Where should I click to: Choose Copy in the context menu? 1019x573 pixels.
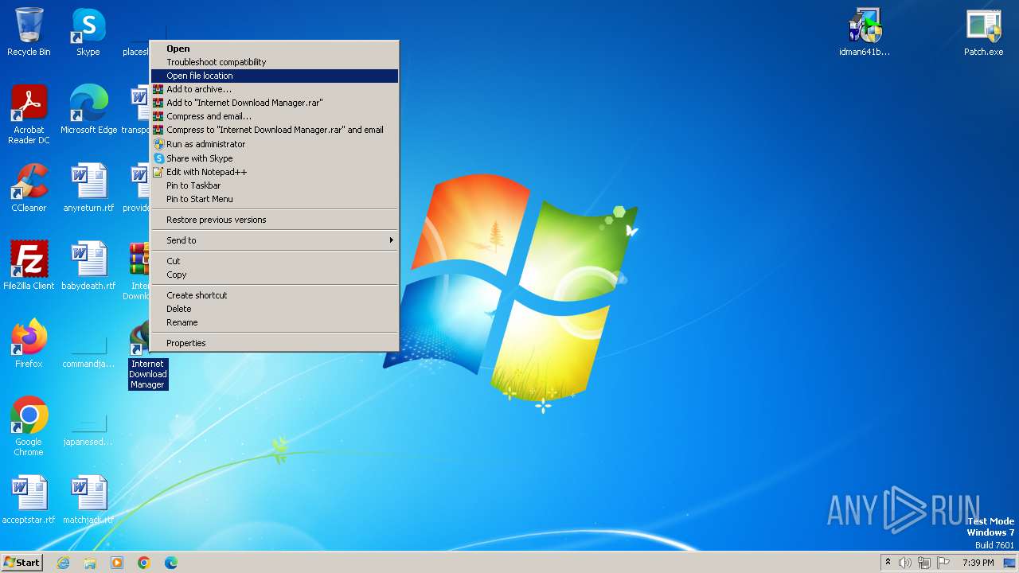click(x=275, y=275)
